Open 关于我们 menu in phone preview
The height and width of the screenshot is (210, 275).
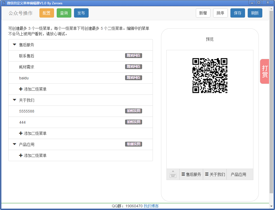pyautogui.click(x=215, y=174)
